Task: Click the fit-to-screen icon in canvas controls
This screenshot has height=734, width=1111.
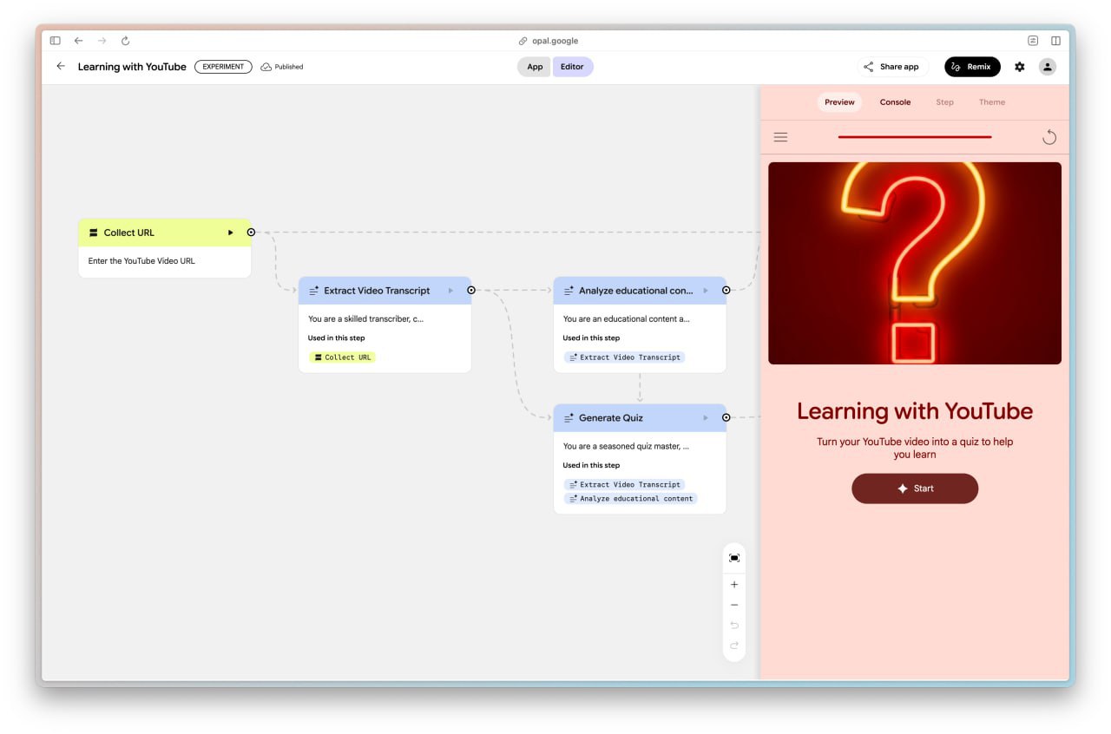Action: pyautogui.click(x=734, y=558)
